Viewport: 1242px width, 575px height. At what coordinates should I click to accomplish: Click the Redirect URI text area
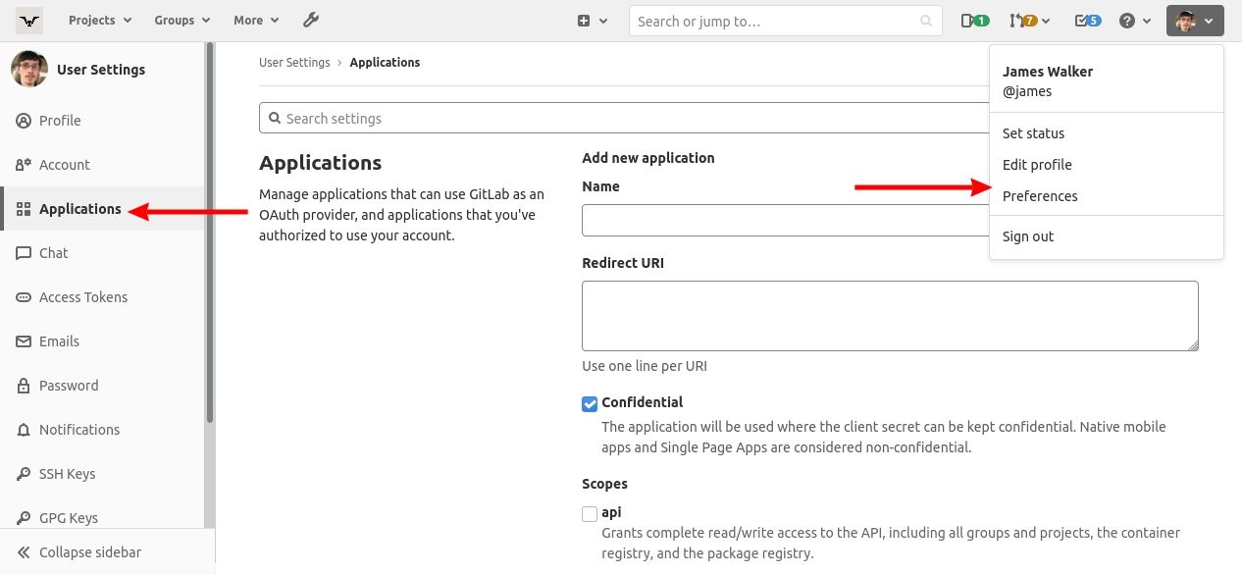click(890, 316)
